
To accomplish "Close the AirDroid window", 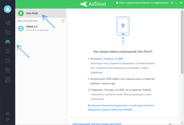I will click(181, 3).
